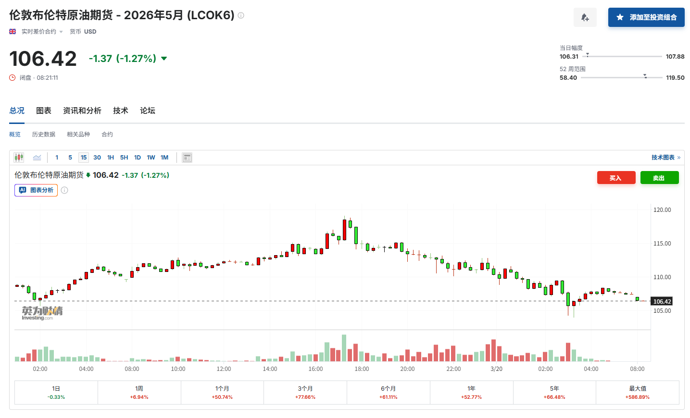The image size is (690, 418).
Task: Click the 52 周范围 range slider
Action: coord(621,77)
